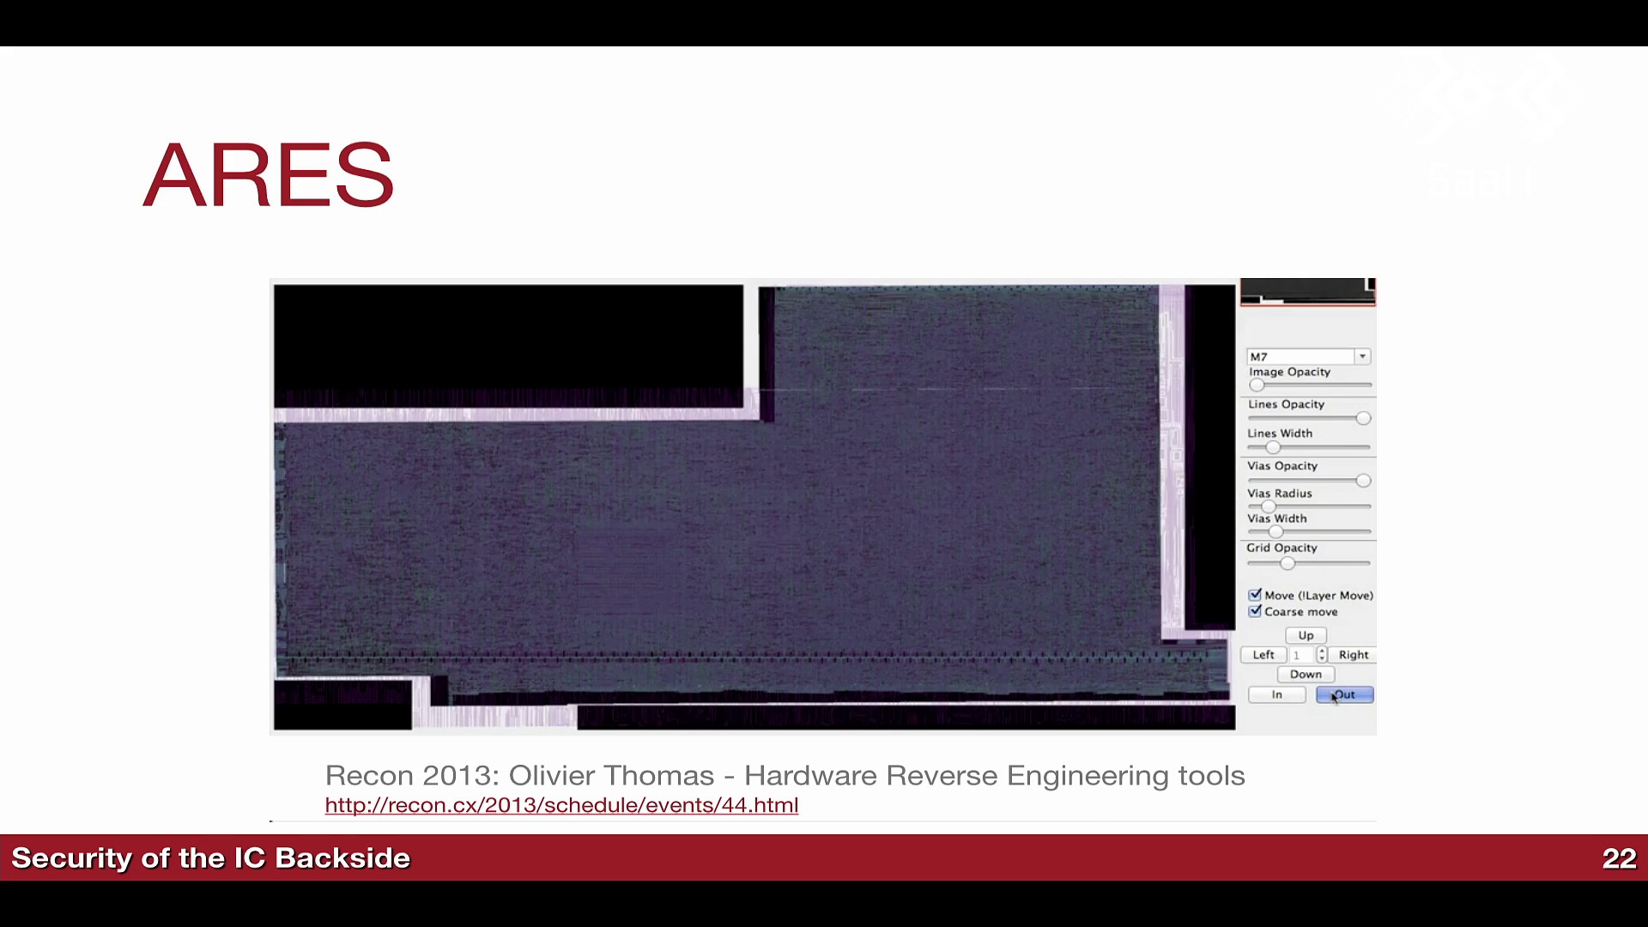1648x927 pixels.
Task: Click the move step value field
Action: (x=1301, y=655)
